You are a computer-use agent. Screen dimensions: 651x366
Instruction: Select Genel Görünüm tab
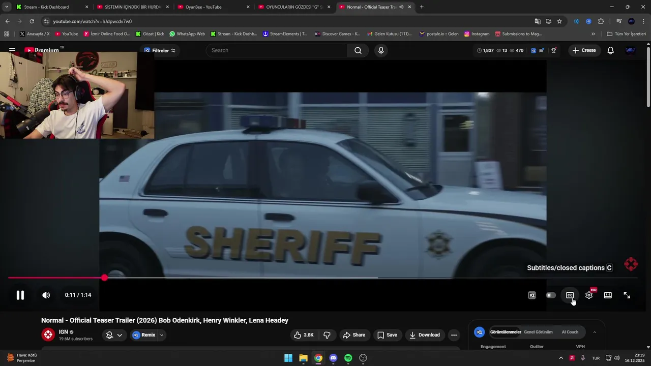click(x=538, y=332)
